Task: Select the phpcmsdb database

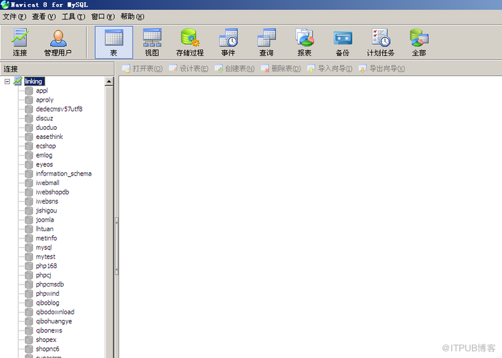Action: tap(50, 285)
